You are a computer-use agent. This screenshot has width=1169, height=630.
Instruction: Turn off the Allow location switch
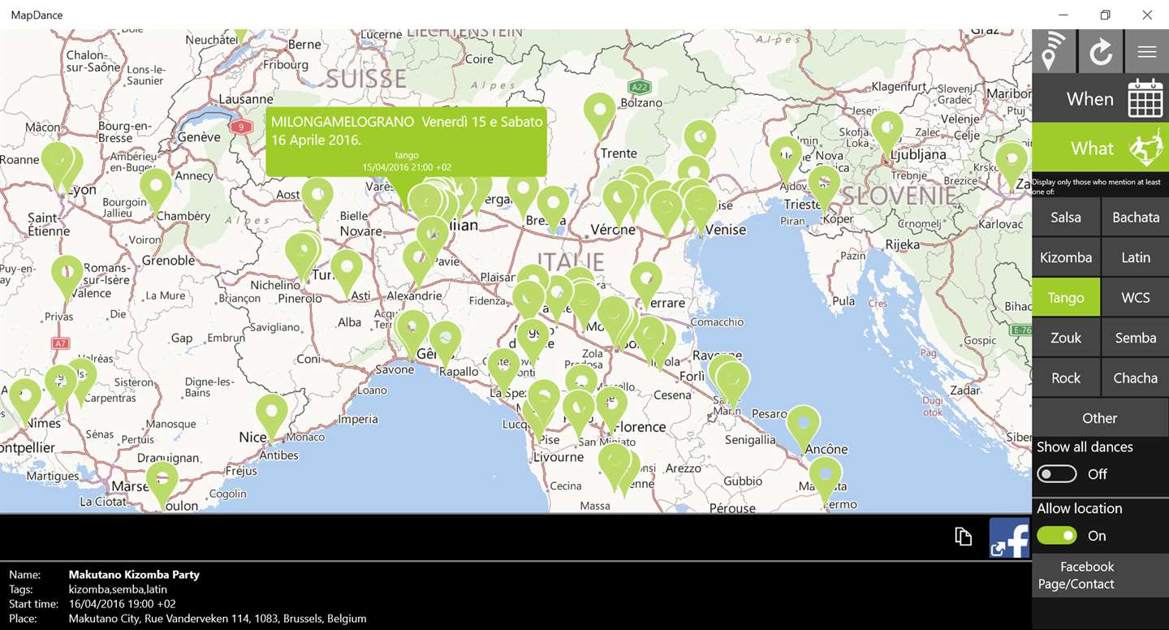click(1057, 536)
